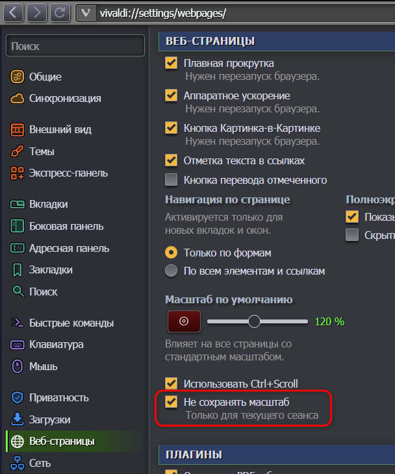This screenshot has height=474, width=395.
Task: Enable the Скрыт... checkbox under Полноэкр
Action: pos(352,235)
